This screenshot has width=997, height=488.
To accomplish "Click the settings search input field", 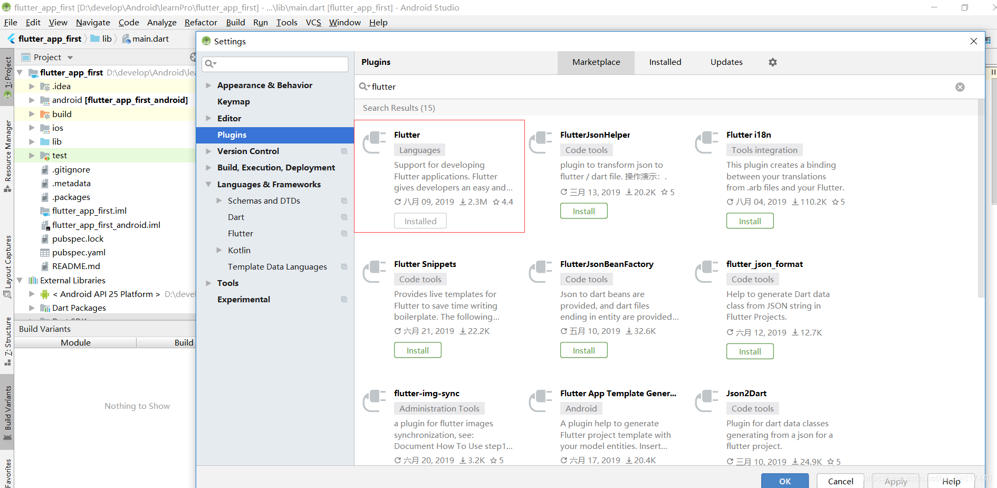I will 275,64.
